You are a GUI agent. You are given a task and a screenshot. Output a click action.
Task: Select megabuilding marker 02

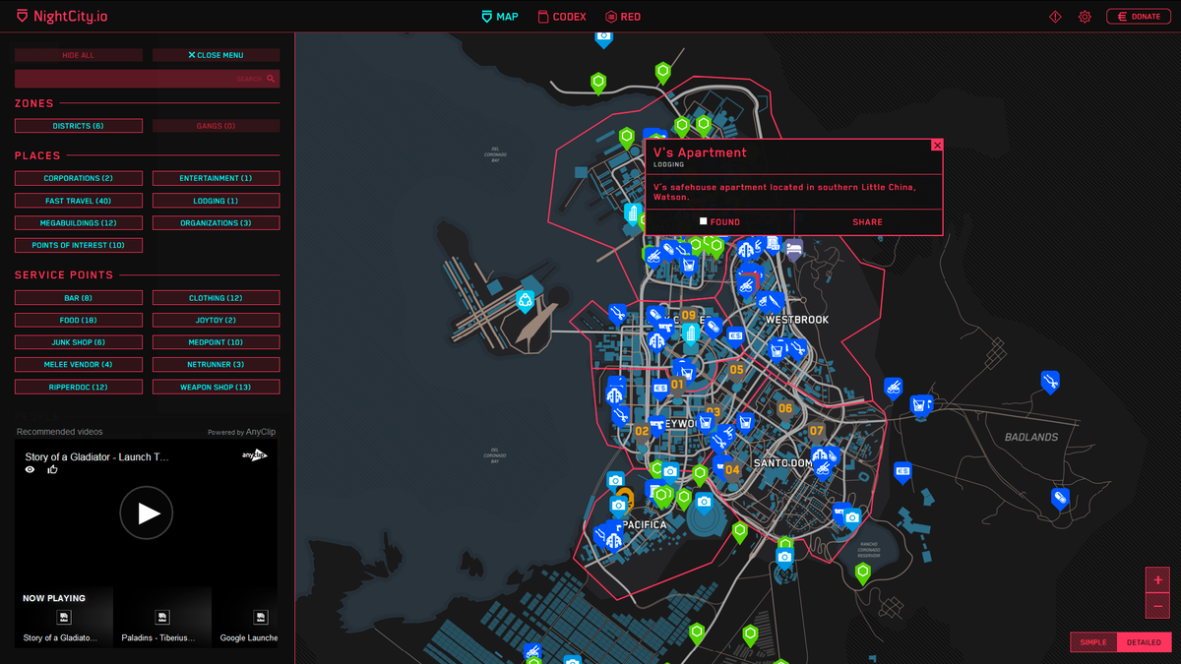pos(642,431)
